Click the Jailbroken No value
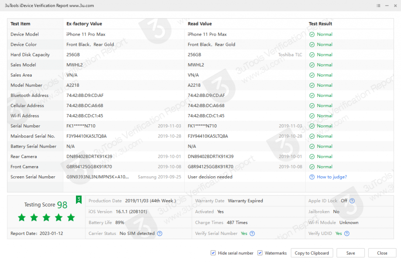This screenshot has height=263, width=401. point(336,211)
